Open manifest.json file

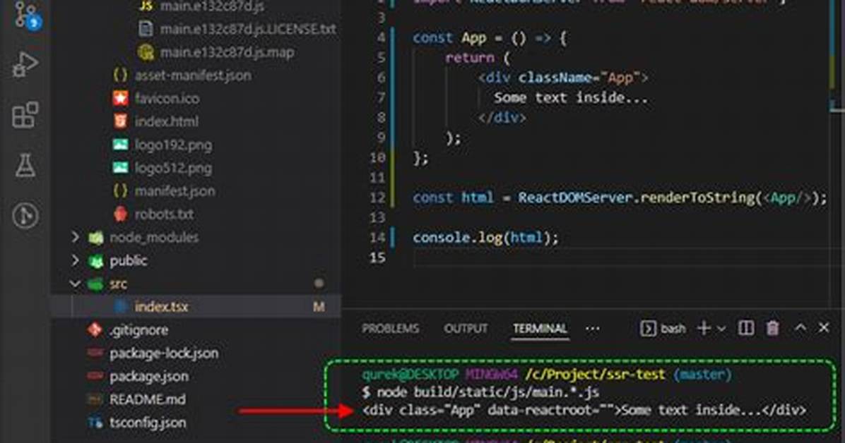pyautogui.click(x=175, y=191)
